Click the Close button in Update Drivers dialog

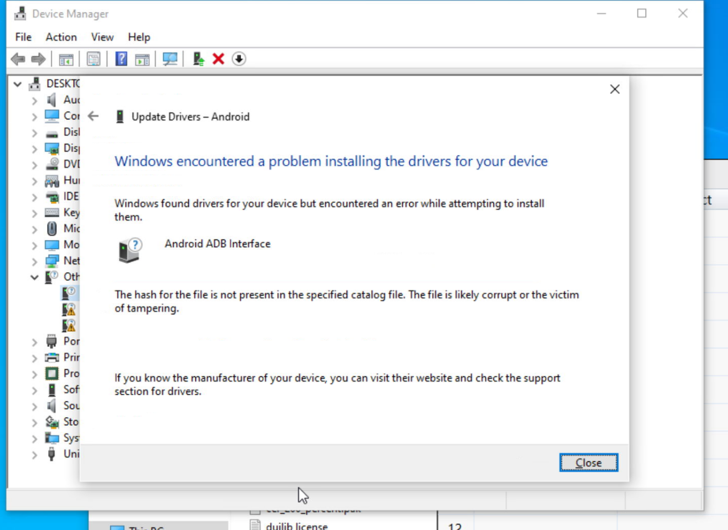588,462
